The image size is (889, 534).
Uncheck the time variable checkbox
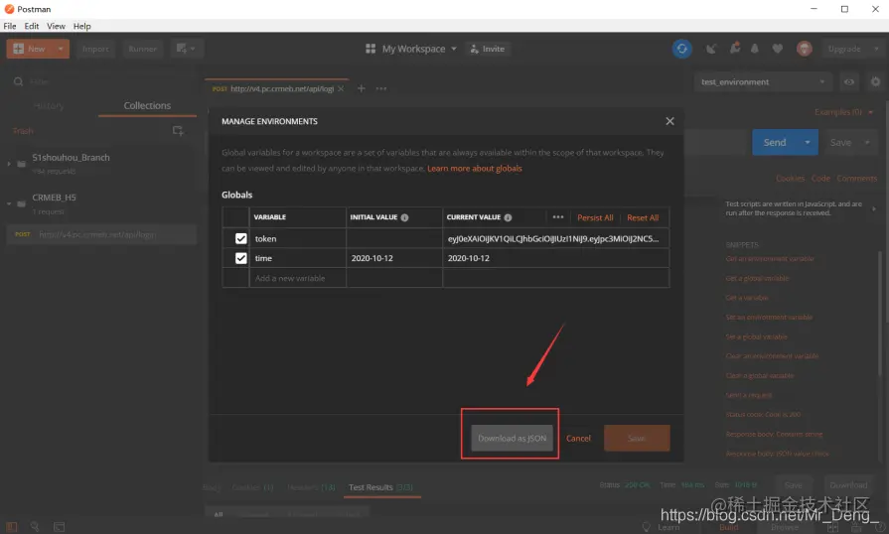[241, 258]
